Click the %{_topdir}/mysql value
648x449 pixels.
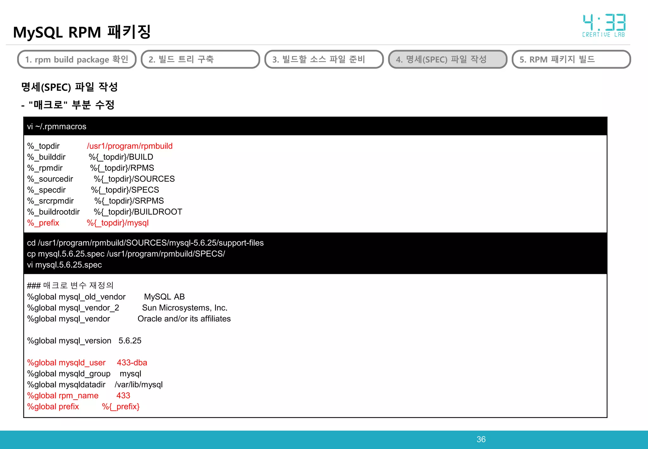(118, 223)
